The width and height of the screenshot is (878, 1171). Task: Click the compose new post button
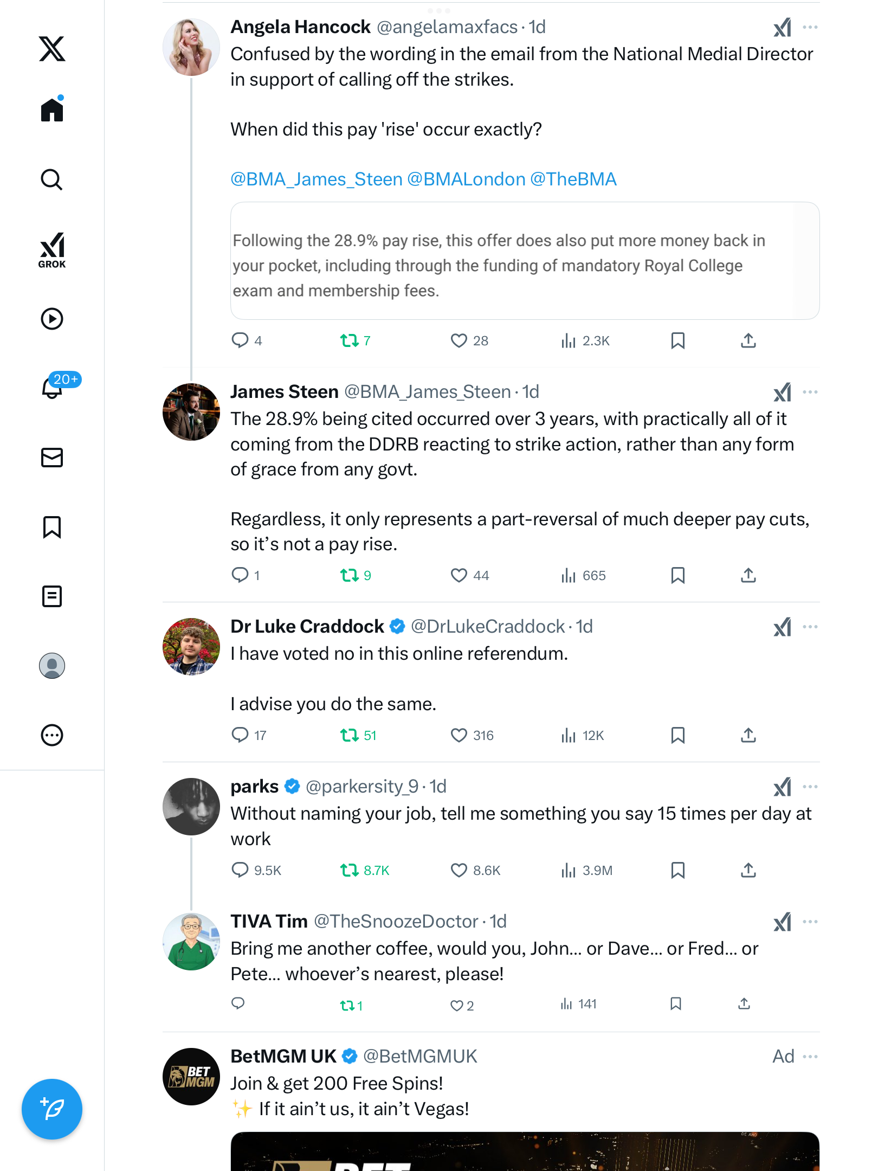tap(52, 1109)
